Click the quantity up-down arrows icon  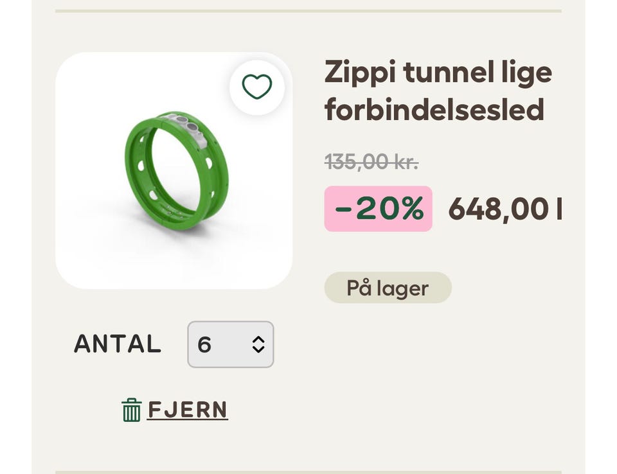258,345
